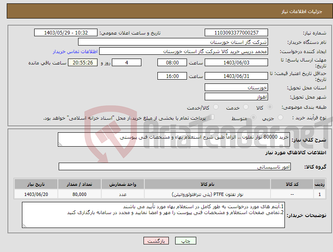The height and width of the screenshot is (252, 333).
Task: Click the request creator name field
Action: (x=184, y=51)
